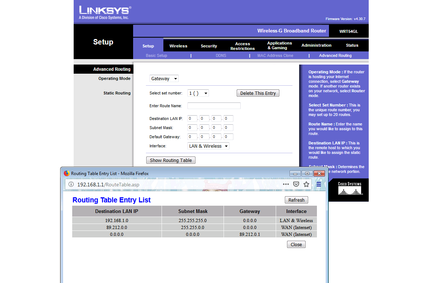The height and width of the screenshot is (283, 438).
Task: Click Close button in routing table popup
Action: coord(296,245)
